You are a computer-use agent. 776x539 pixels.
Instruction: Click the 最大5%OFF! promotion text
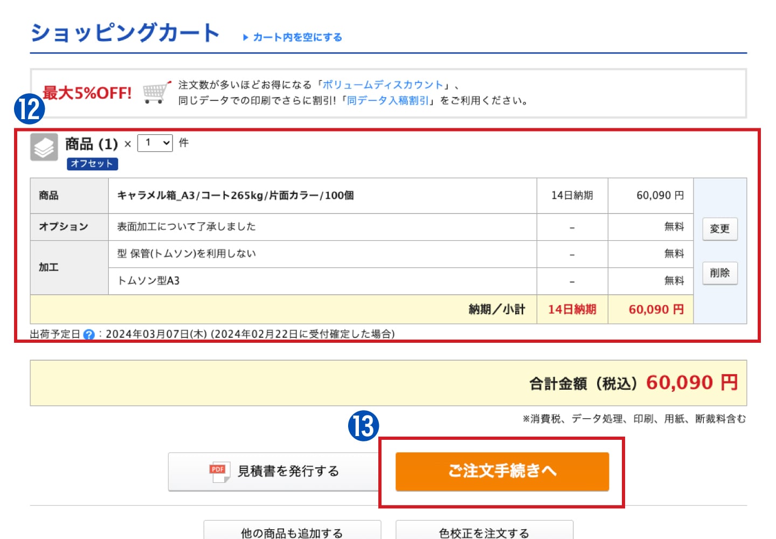coord(87,93)
